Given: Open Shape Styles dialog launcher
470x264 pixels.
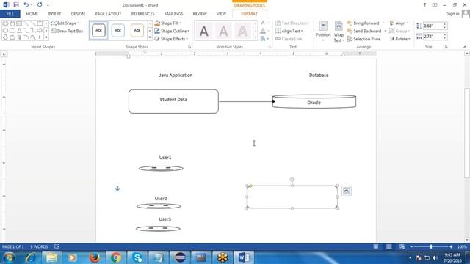Looking at the screenshot, I should (x=189, y=47).
